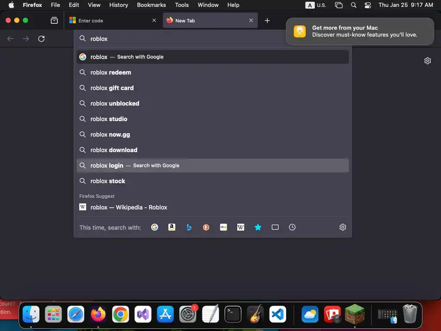Open the File menu
This screenshot has height=331, width=441.
[x=56, y=5]
